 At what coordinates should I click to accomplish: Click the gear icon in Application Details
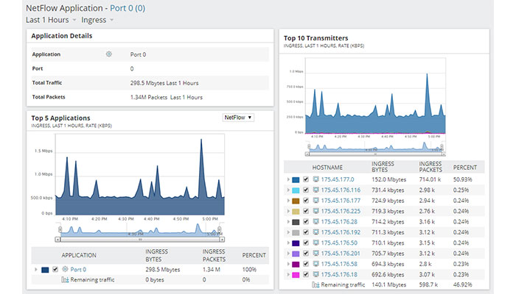point(109,54)
